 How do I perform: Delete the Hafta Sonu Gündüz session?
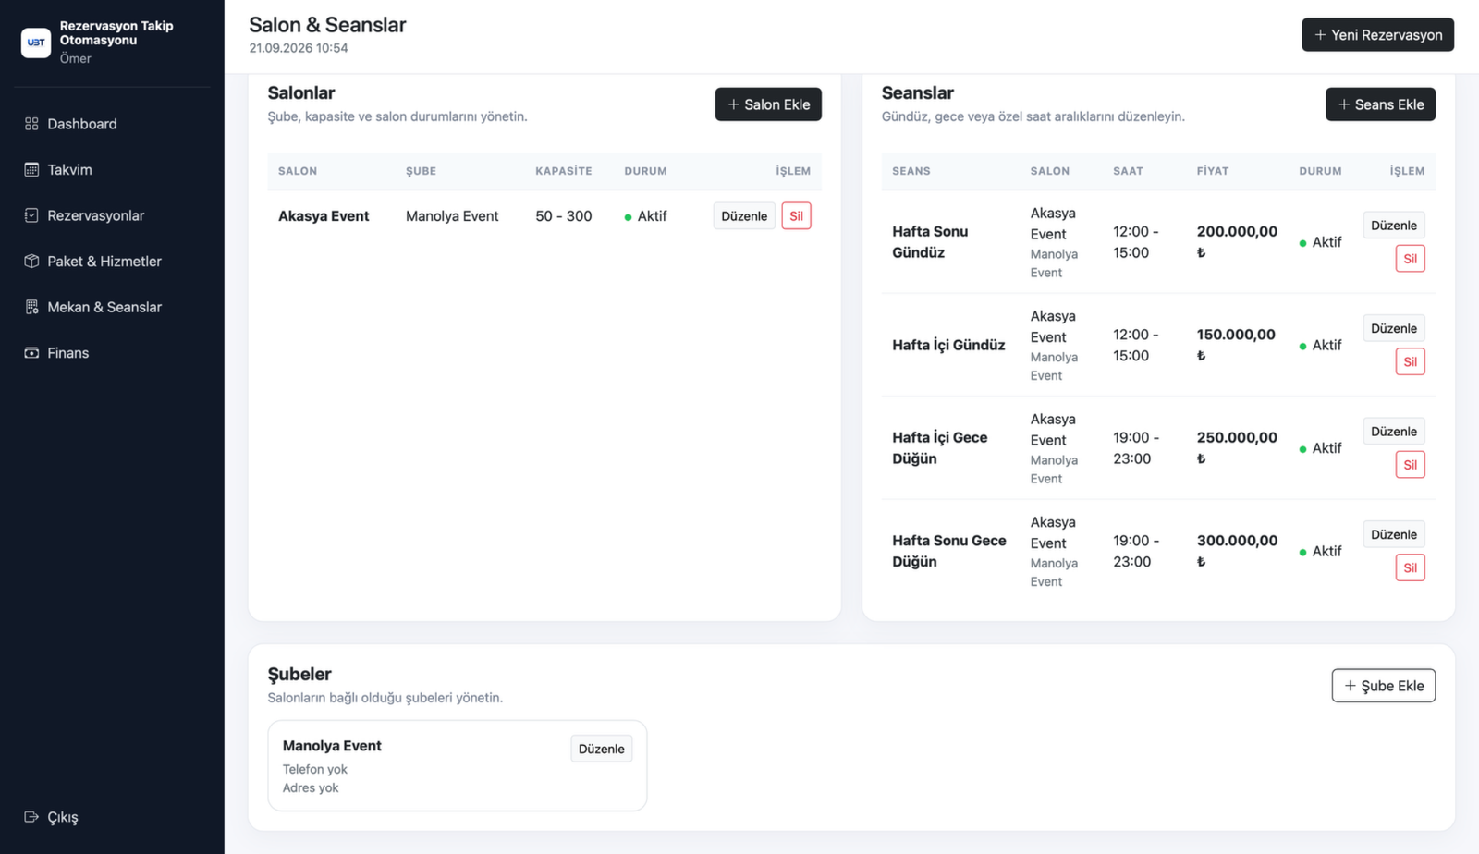1410,259
